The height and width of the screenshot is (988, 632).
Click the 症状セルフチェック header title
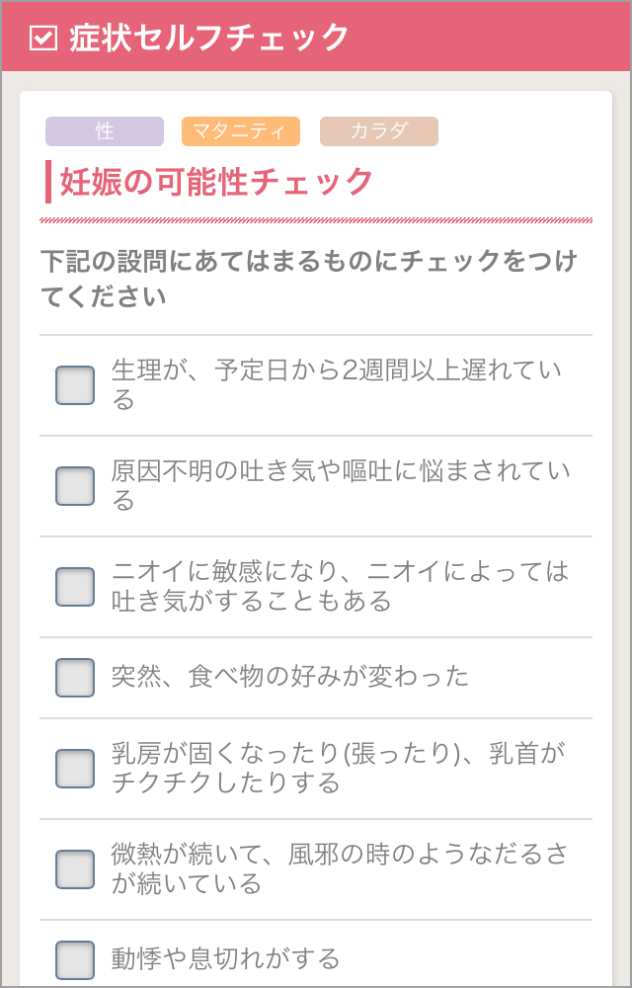[x=209, y=38]
